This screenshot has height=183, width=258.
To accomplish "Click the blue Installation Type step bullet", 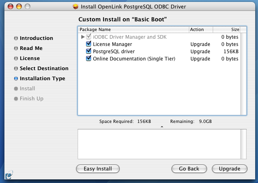I will (16, 79).
